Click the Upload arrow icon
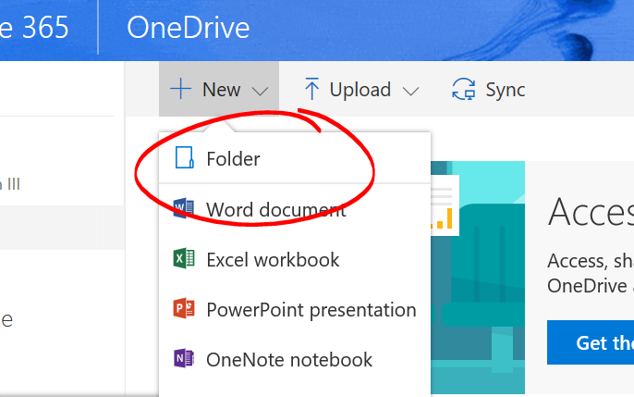The image size is (634, 397). (312, 90)
